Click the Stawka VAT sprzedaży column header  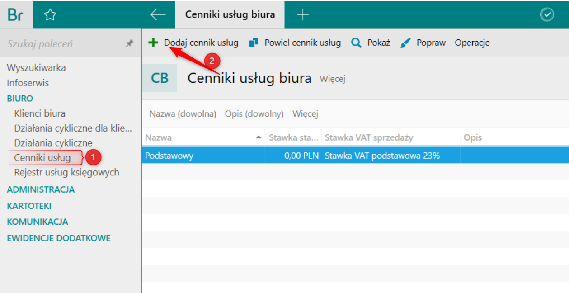click(x=391, y=137)
